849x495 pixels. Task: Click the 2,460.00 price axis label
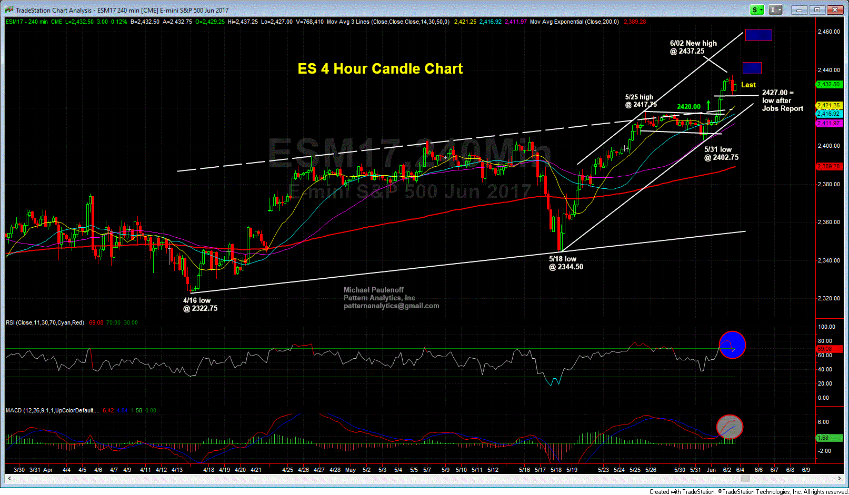(x=828, y=32)
